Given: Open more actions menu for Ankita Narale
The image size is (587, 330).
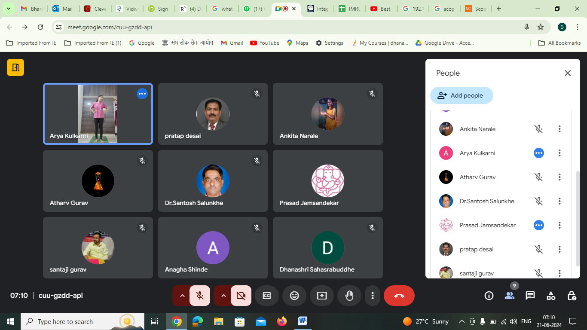Looking at the screenshot, I should 559,129.
